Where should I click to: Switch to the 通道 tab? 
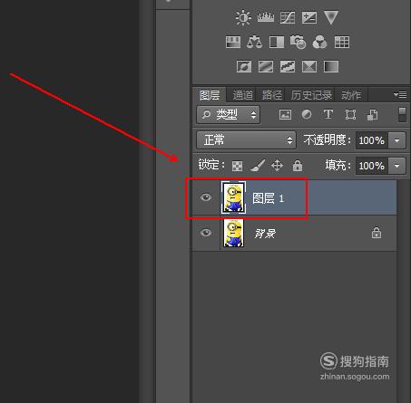(x=242, y=95)
